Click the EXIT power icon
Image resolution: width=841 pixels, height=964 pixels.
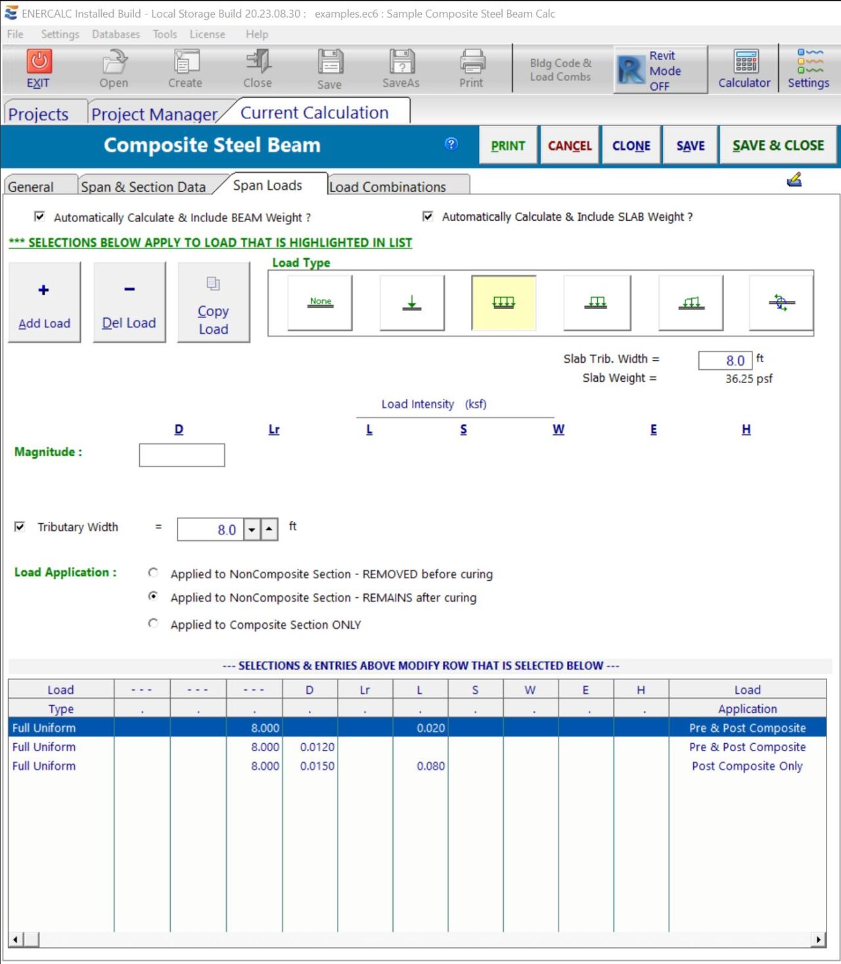(39, 62)
